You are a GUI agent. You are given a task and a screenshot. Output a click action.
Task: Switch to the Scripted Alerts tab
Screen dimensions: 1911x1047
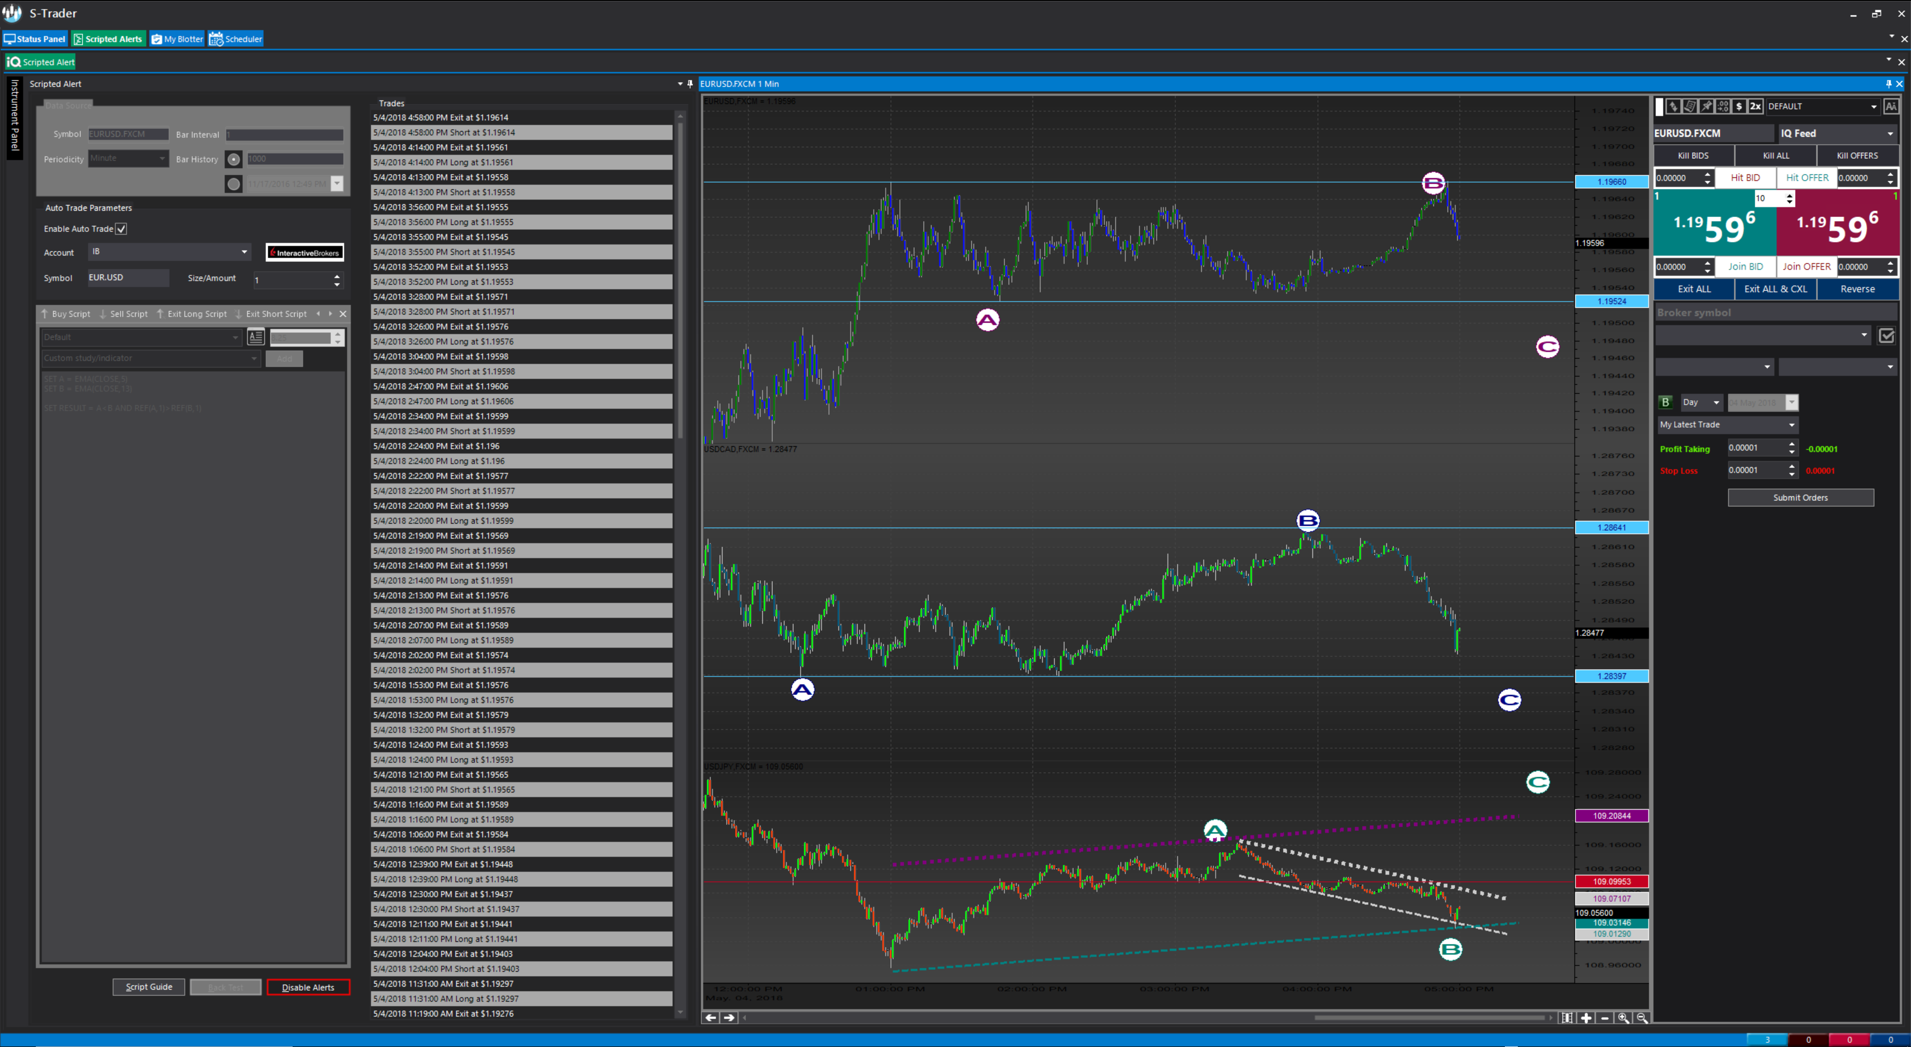tap(107, 39)
